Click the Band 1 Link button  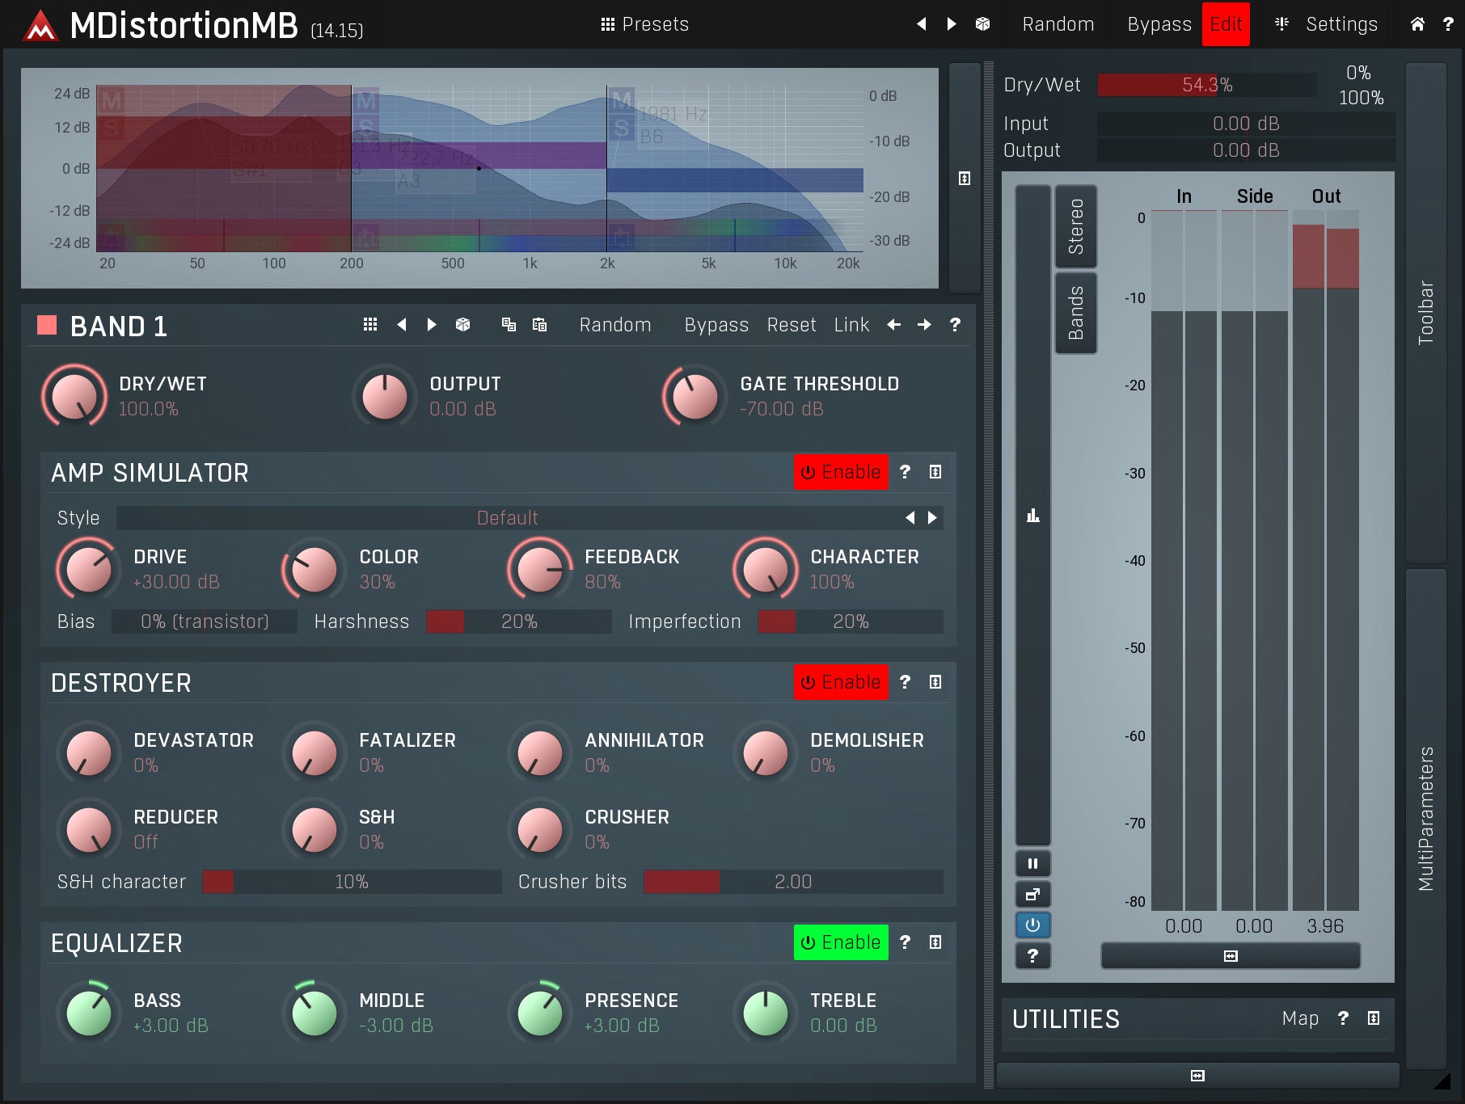tap(851, 325)
